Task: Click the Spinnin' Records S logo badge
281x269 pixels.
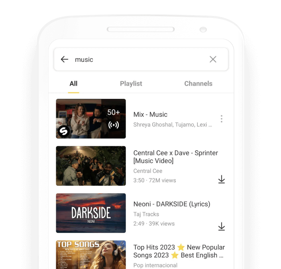Action: [x=64, y=131]
